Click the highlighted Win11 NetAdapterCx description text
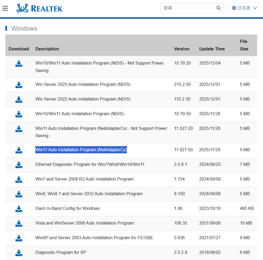The width and height of the screenshot is (263, 260). (x=81, y=150)
